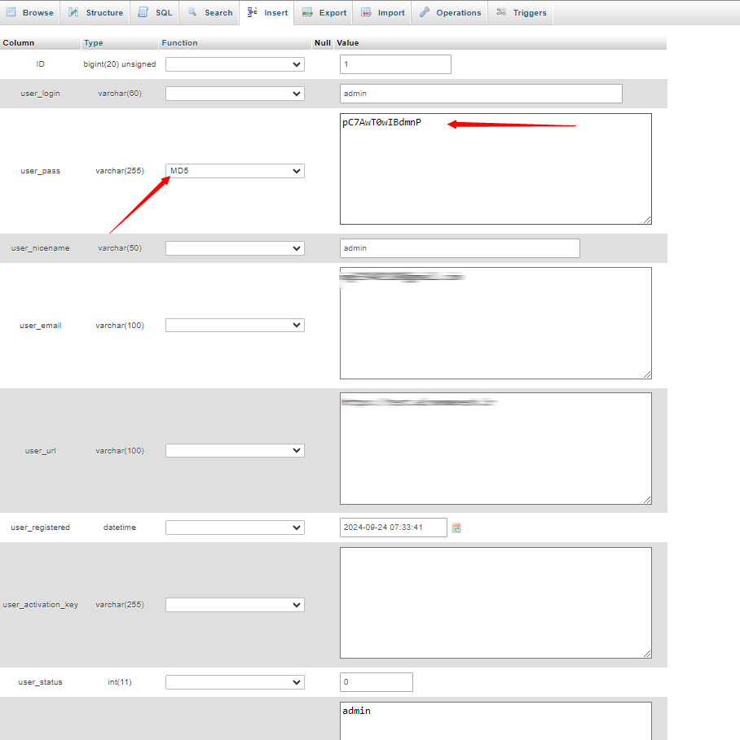
Task: Click the Column header link
Action: pyautogui.click(x=18, y=42)
